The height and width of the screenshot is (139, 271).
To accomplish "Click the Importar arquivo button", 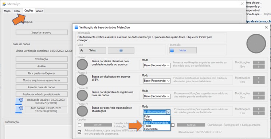I will point(42,33).
